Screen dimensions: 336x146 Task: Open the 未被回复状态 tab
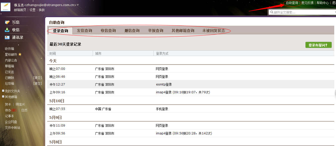214,31
